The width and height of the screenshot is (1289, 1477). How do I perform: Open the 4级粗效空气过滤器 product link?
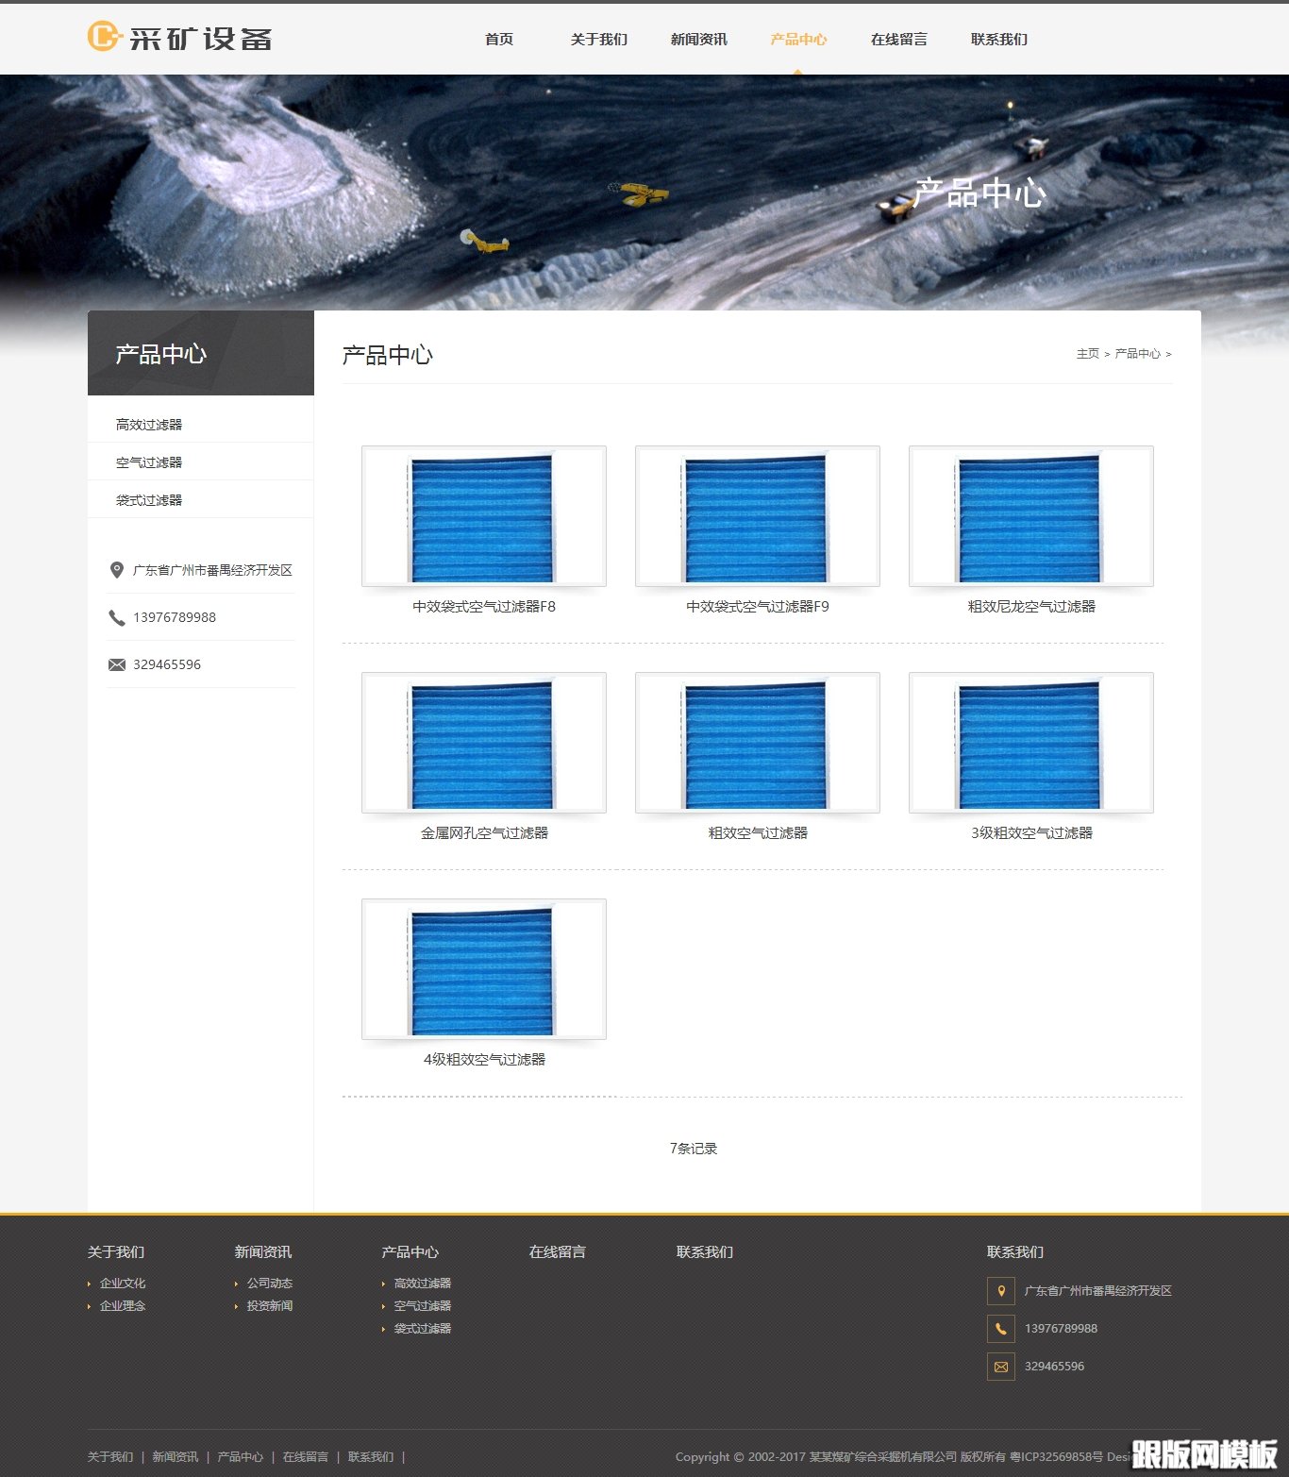point(484,1060)
